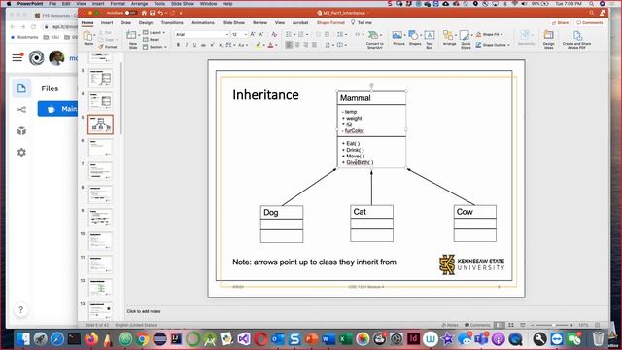Expand the Section dropdown
The width and height of the screenshot is (622, 350).
[x=155, y=47]
